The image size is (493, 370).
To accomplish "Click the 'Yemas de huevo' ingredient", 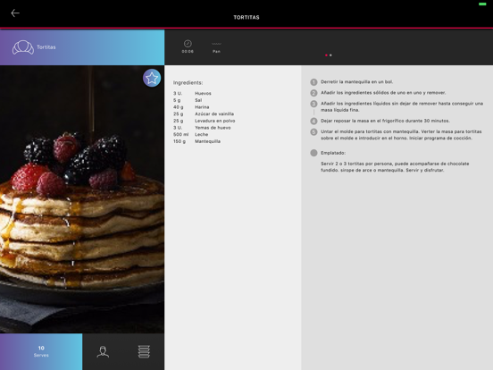I will [x=213, y=128].
